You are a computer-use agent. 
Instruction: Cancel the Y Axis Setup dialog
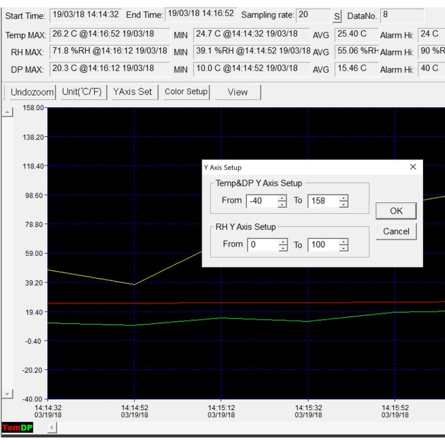pos(396,231)
